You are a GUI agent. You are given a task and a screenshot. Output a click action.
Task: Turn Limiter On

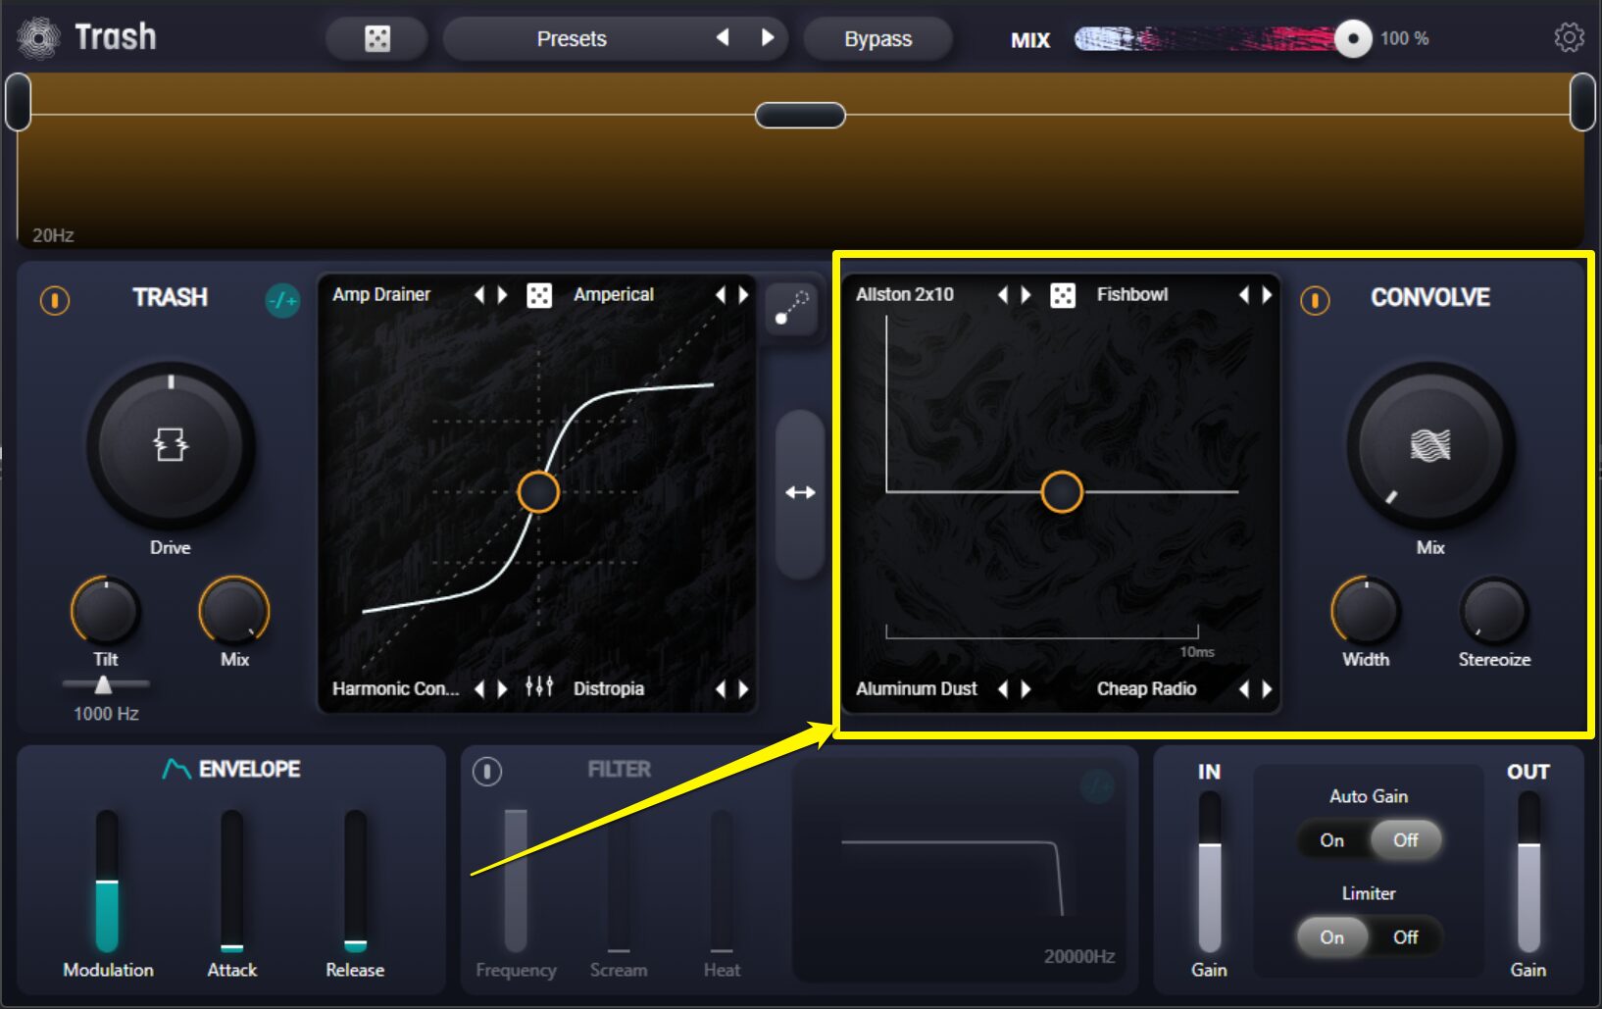(1331, 937)
